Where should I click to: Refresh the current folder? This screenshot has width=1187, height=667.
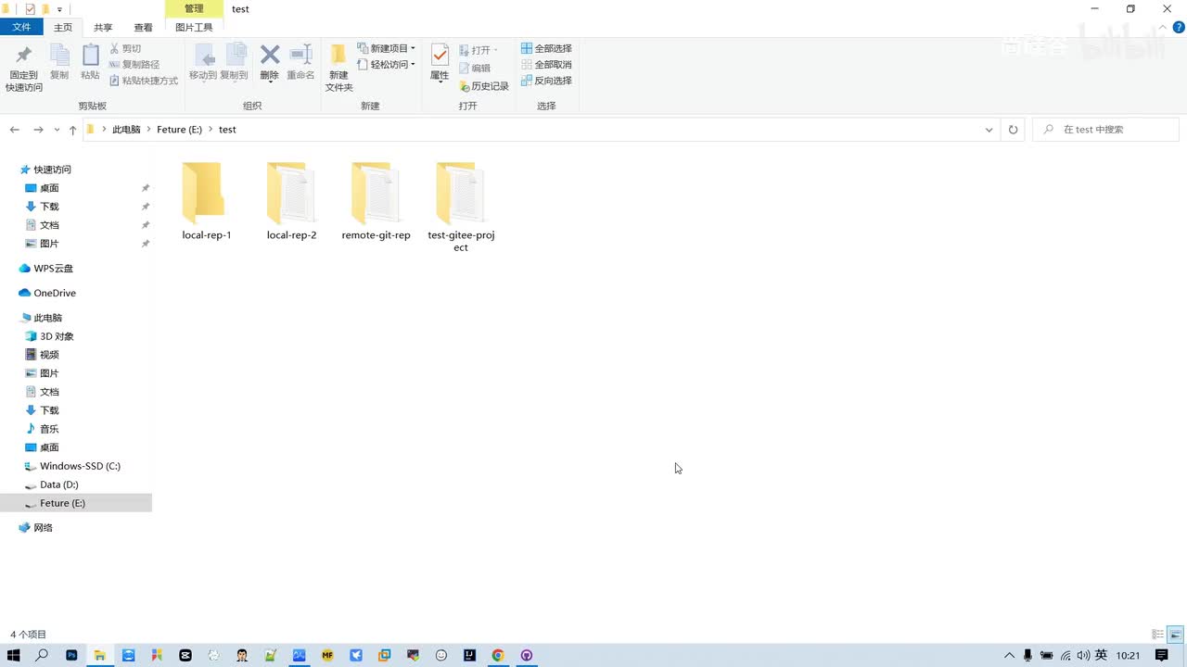(x=1013, y=130)
